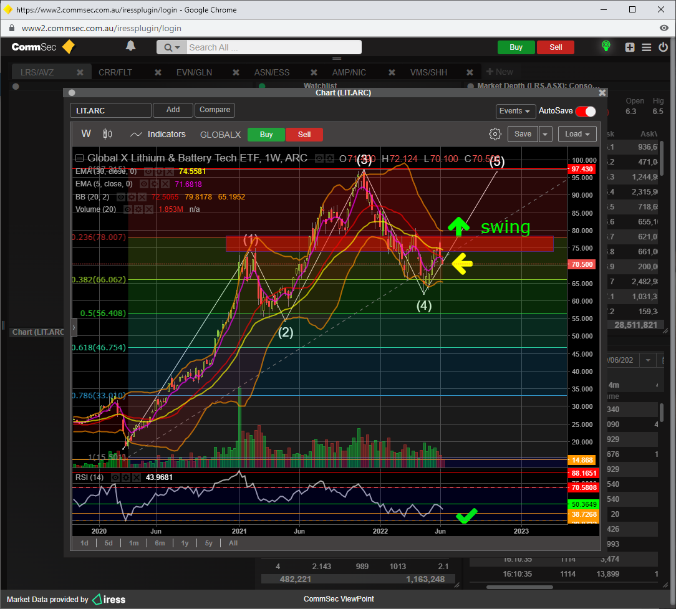Viewport: 676px width, 609px height.
Task: Open the Load chart dropdown
Action: pyautogui.click(x=577, y=134)
